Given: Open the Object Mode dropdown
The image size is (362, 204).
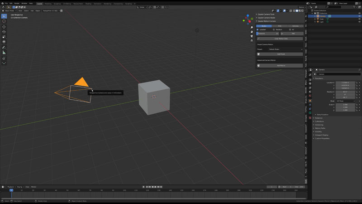Looking at the screenshot, I should click(x=9, y=10).
